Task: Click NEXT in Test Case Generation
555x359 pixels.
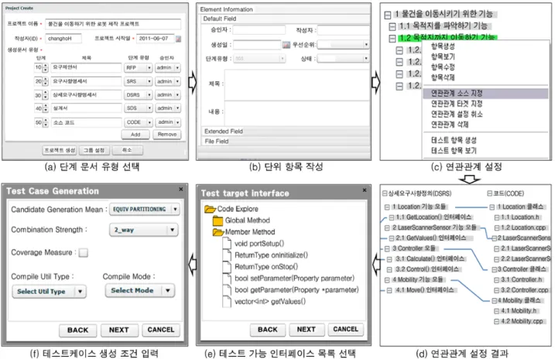Action: coord(119,330)
